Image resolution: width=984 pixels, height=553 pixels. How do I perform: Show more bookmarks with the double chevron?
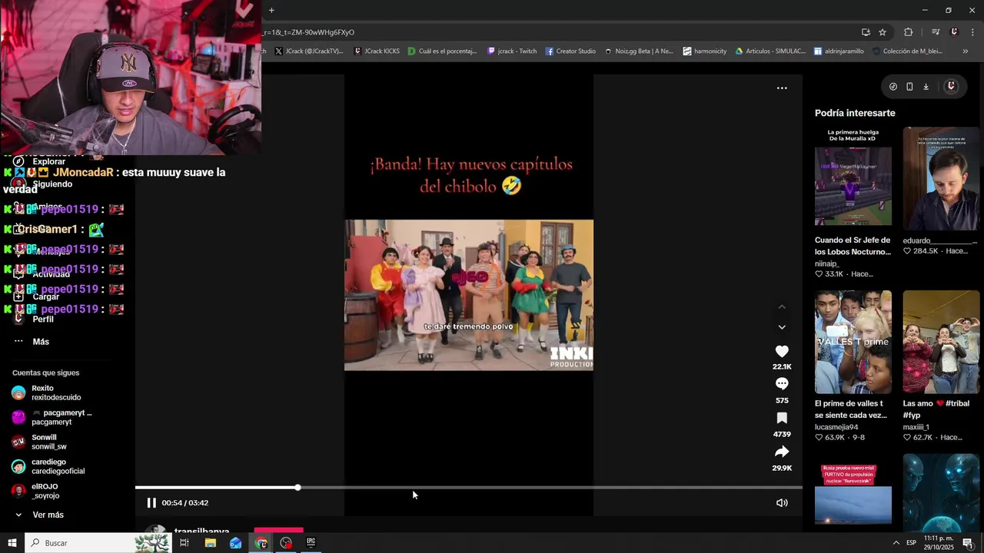(x=966, y=51)
